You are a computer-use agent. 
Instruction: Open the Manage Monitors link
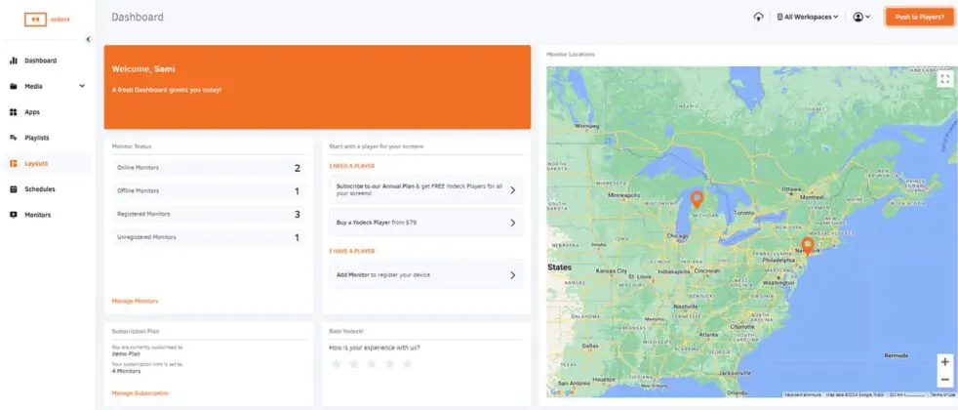pos(135,301)
